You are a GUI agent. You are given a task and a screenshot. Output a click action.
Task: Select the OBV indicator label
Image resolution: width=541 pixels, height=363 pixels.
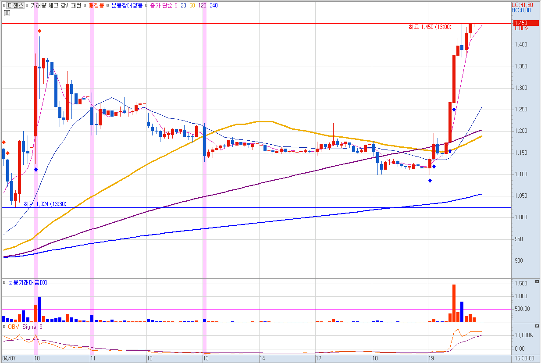coord(14,327)
